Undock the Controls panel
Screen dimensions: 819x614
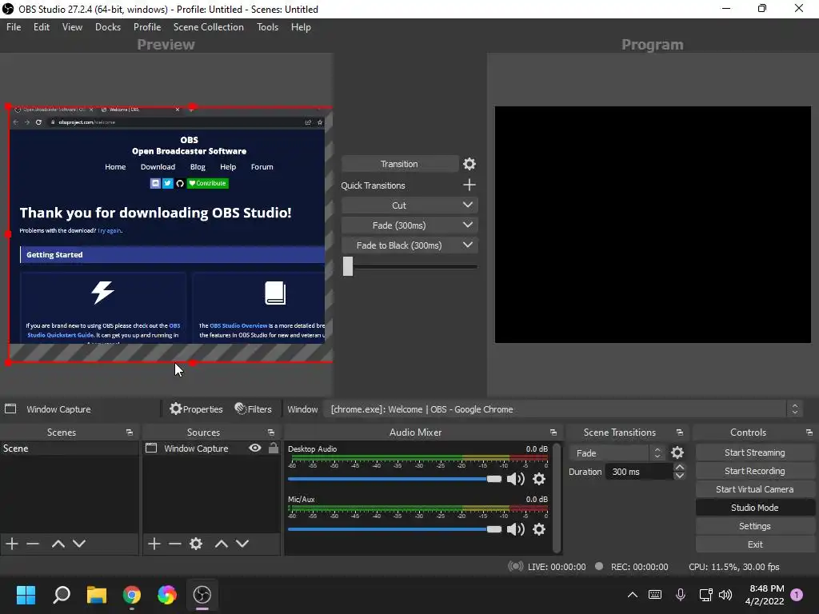[x=809, y=433]
